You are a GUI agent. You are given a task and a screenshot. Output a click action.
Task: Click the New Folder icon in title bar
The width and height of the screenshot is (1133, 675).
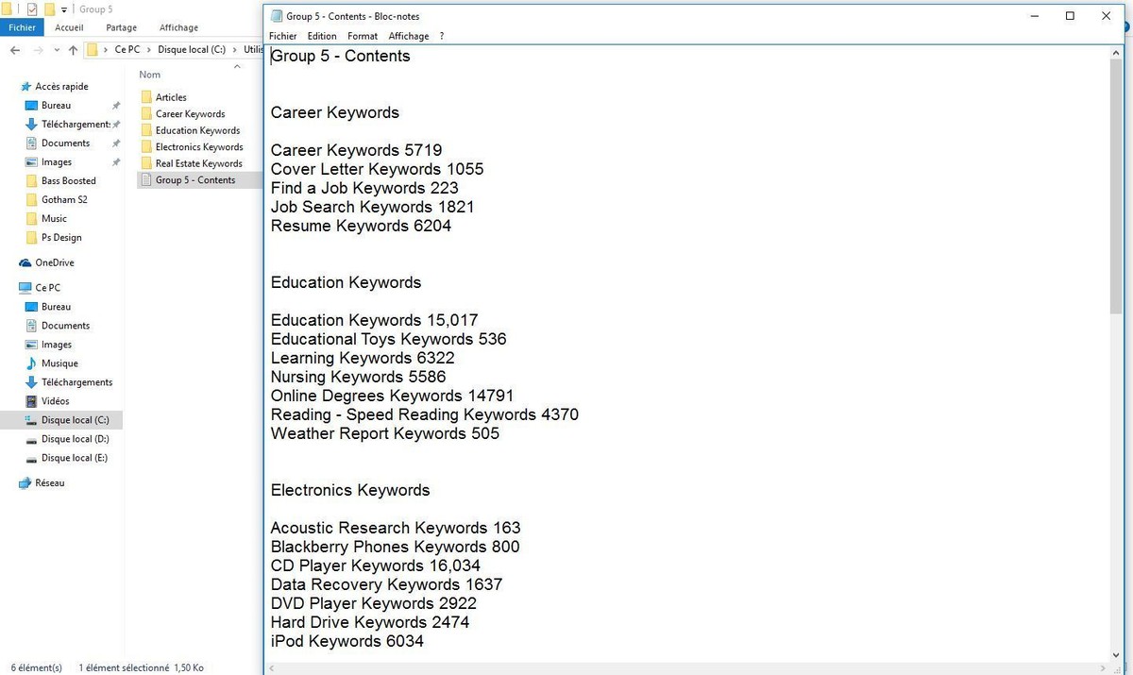(x=49, y=9)
